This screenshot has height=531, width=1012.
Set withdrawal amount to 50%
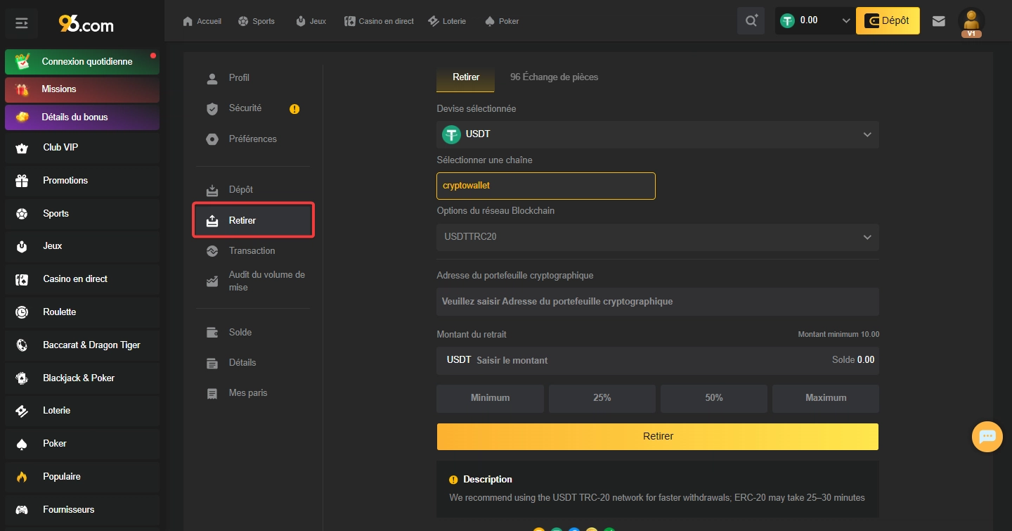[714, 398]
